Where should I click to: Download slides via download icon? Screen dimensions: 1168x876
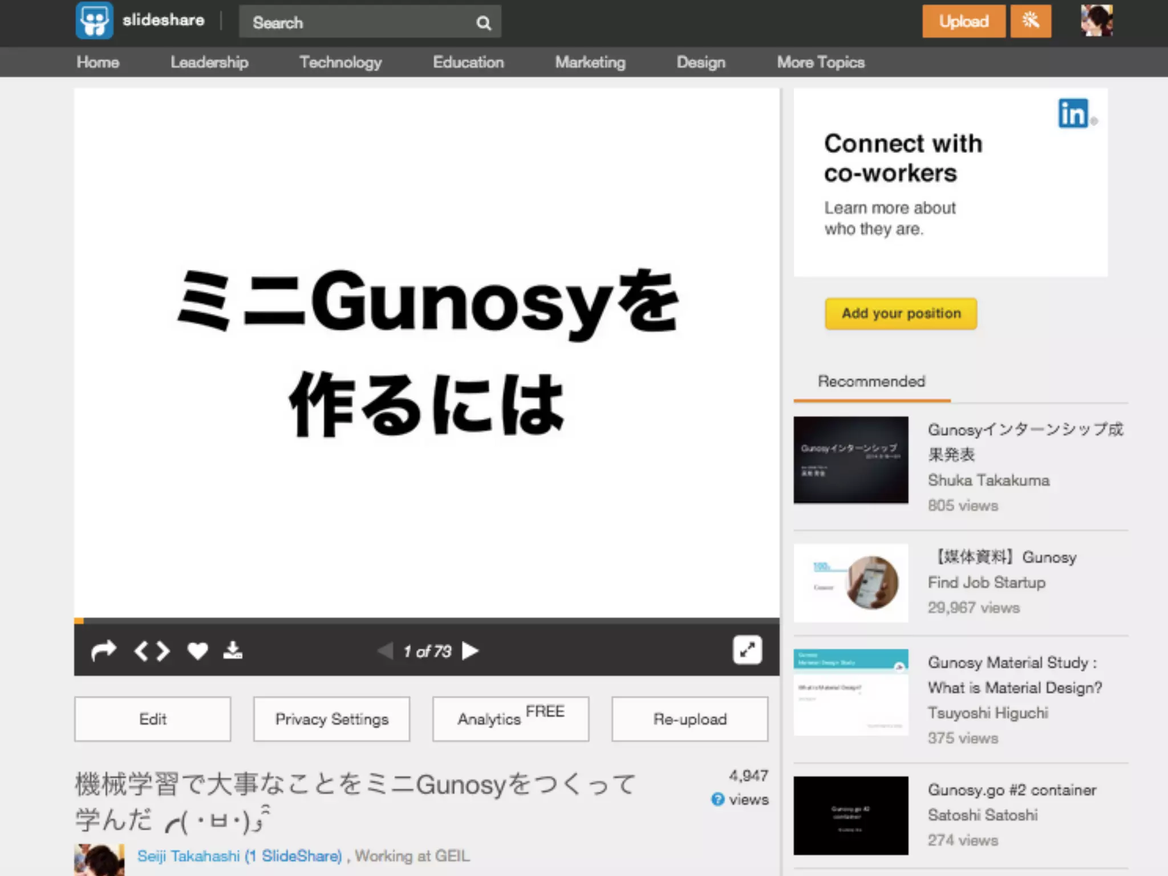[232, 650]
